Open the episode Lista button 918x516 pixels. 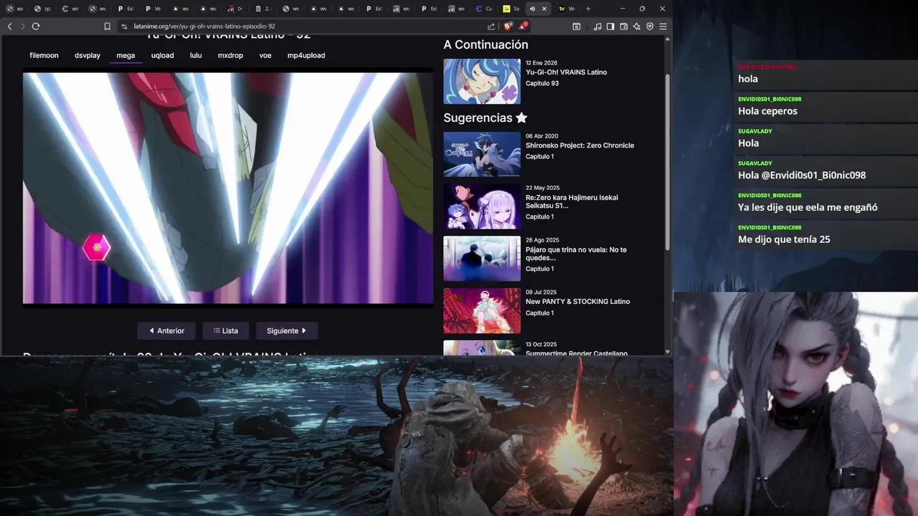coord(226,330)
